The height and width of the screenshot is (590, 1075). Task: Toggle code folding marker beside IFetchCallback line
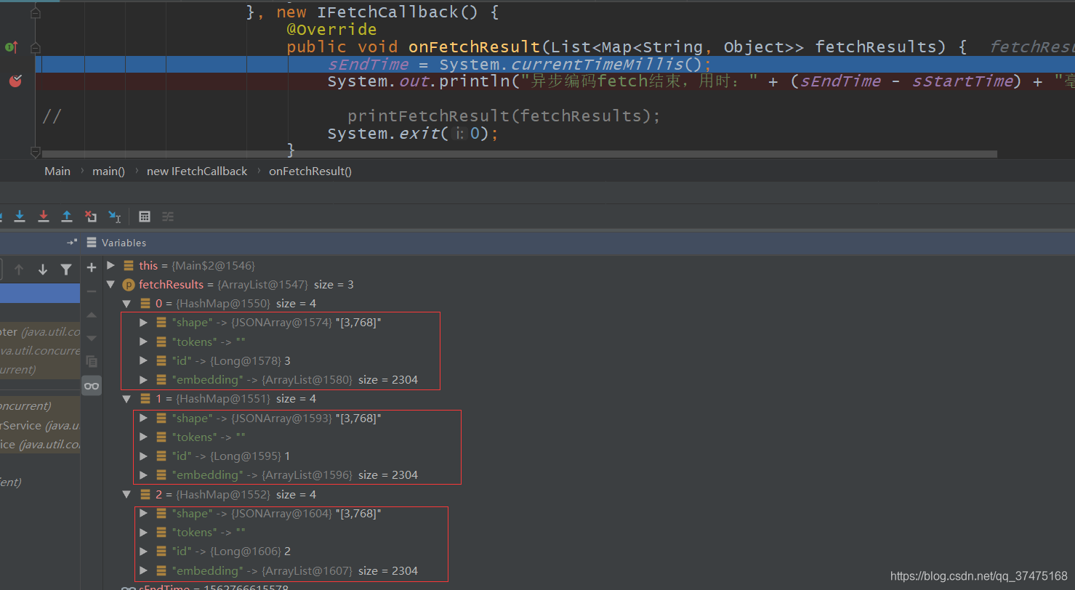click(x=36, y=13)
